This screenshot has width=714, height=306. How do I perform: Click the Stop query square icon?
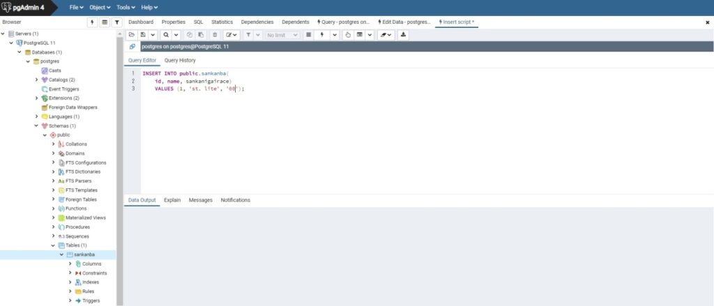coord(309,34)
